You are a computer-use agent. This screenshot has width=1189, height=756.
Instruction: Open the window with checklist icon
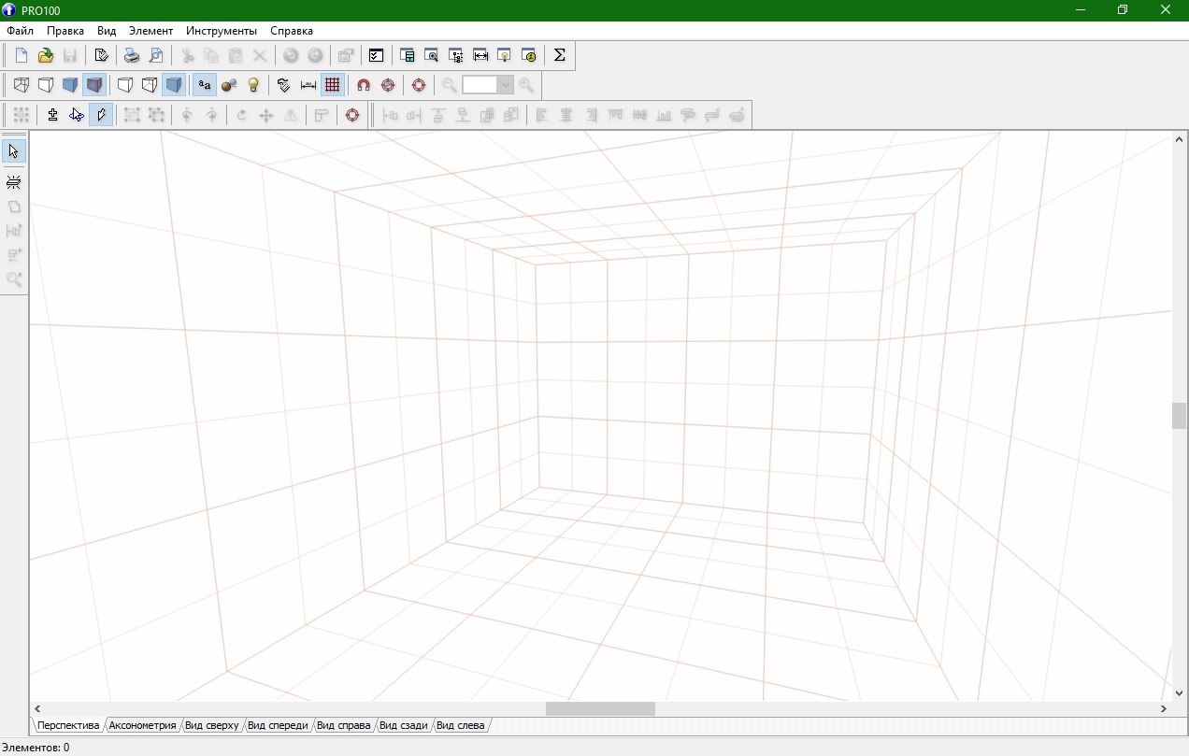(376, 55)
